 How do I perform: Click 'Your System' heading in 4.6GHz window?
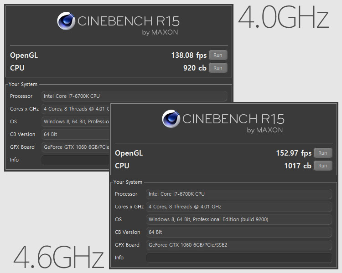pyautogui.click(x=128, y=182)
